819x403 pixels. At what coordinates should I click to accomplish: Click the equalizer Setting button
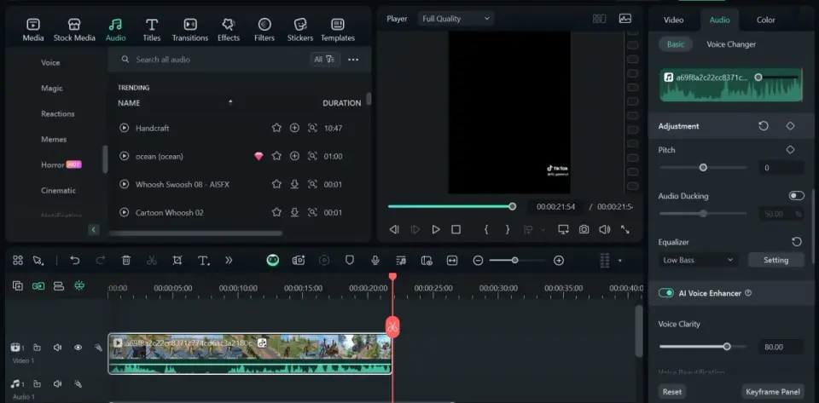[x=776, y=260]
